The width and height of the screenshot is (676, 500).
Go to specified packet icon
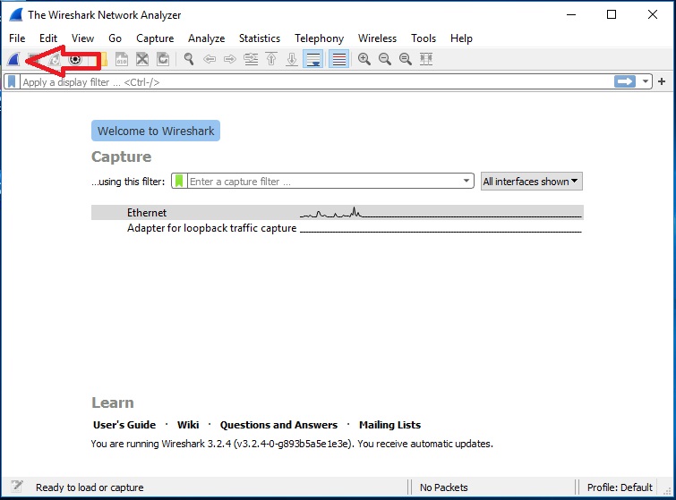[x=251, y=59]
